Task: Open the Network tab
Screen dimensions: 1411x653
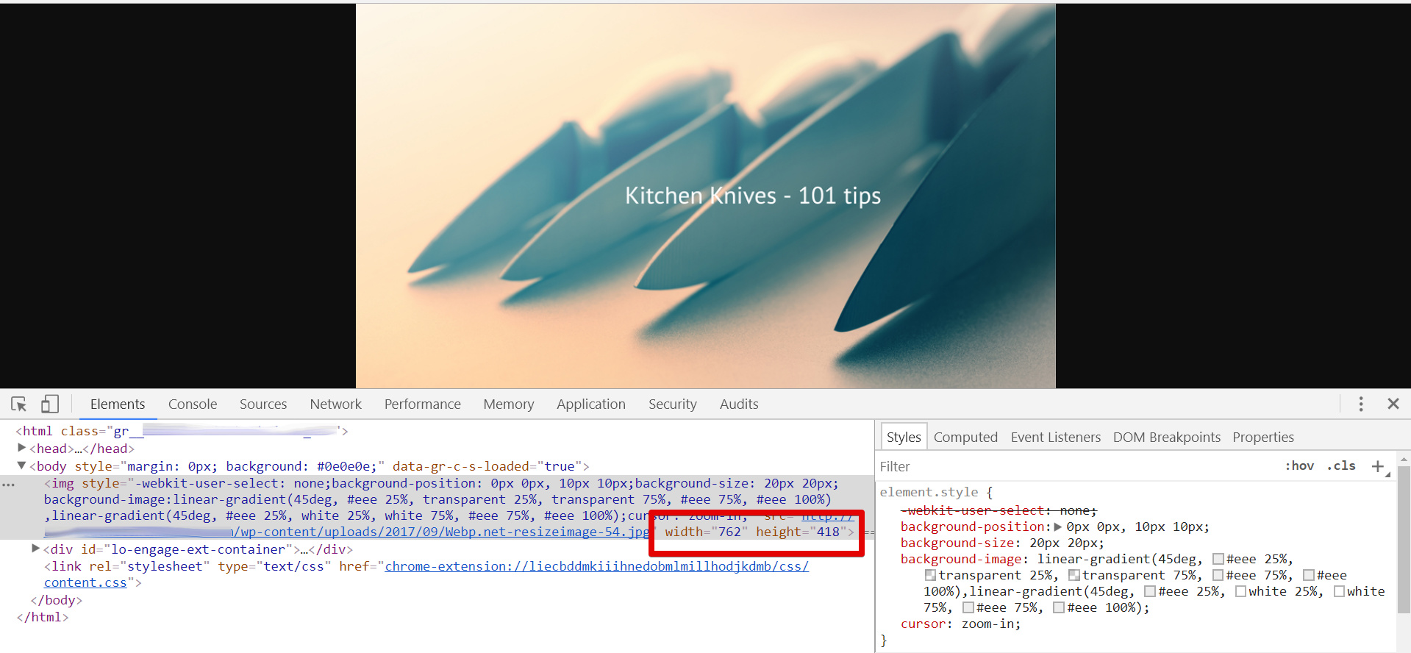Action: pos(335,404)
